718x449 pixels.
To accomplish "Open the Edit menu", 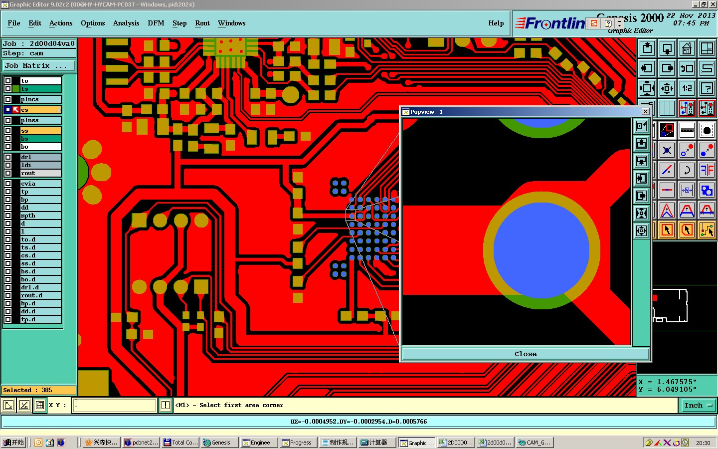I will pos(35,23).
